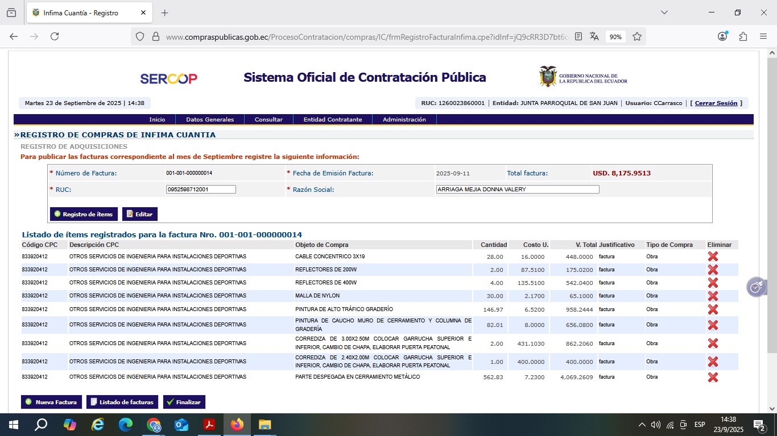Open Adobe Acrobat from the taskbar
Image resolution: width=777 pixels, height=436 pixels.
(x=209, y=425)
